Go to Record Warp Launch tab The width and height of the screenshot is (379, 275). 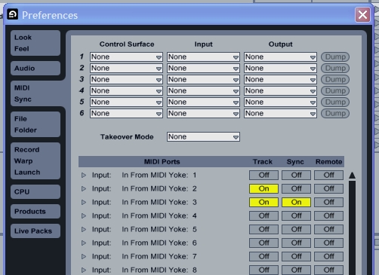click(x=35, y=161)
